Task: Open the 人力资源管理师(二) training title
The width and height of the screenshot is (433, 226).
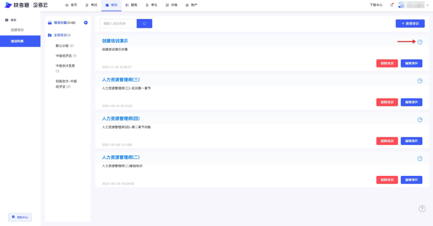Action: click(121, 157)
